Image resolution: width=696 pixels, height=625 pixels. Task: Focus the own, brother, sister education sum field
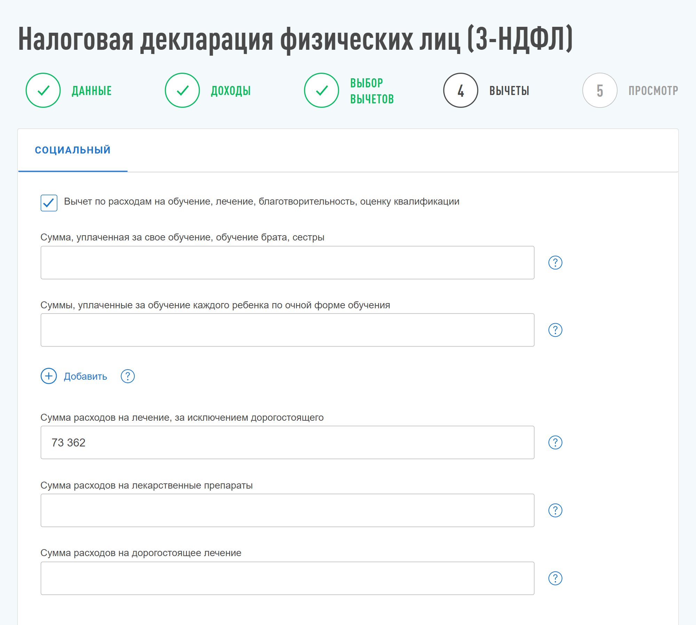click(x=287, y=263)
